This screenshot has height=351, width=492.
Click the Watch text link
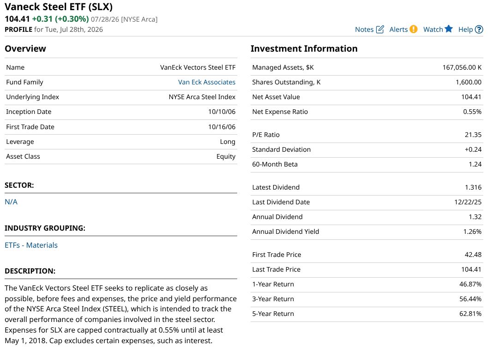(x=433, y=30)
